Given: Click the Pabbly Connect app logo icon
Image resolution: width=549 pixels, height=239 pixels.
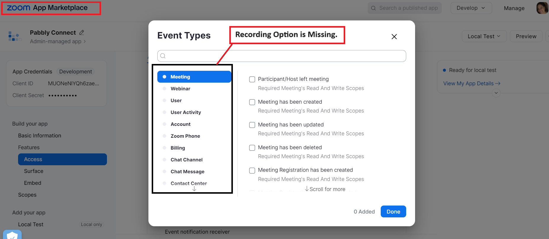Looking at the screenshot, I should (15, 36).
